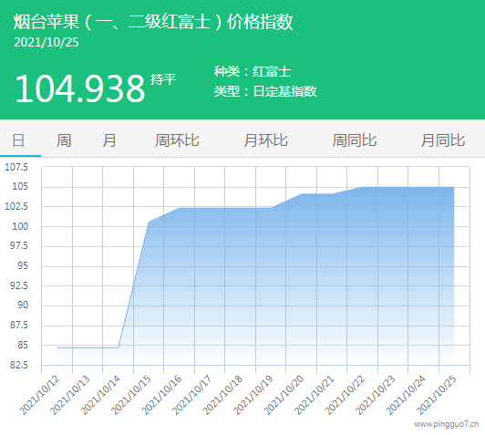This screenshot has height=435, width=485.
Task: Click the www.pingguo7.cn watermark link
Action: pos(447,424)
